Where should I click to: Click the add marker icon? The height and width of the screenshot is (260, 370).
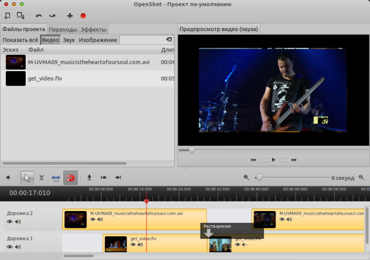(x=89, y=178)
